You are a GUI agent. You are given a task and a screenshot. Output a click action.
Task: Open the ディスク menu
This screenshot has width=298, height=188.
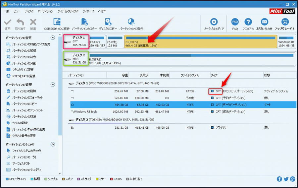click(29, 11)
